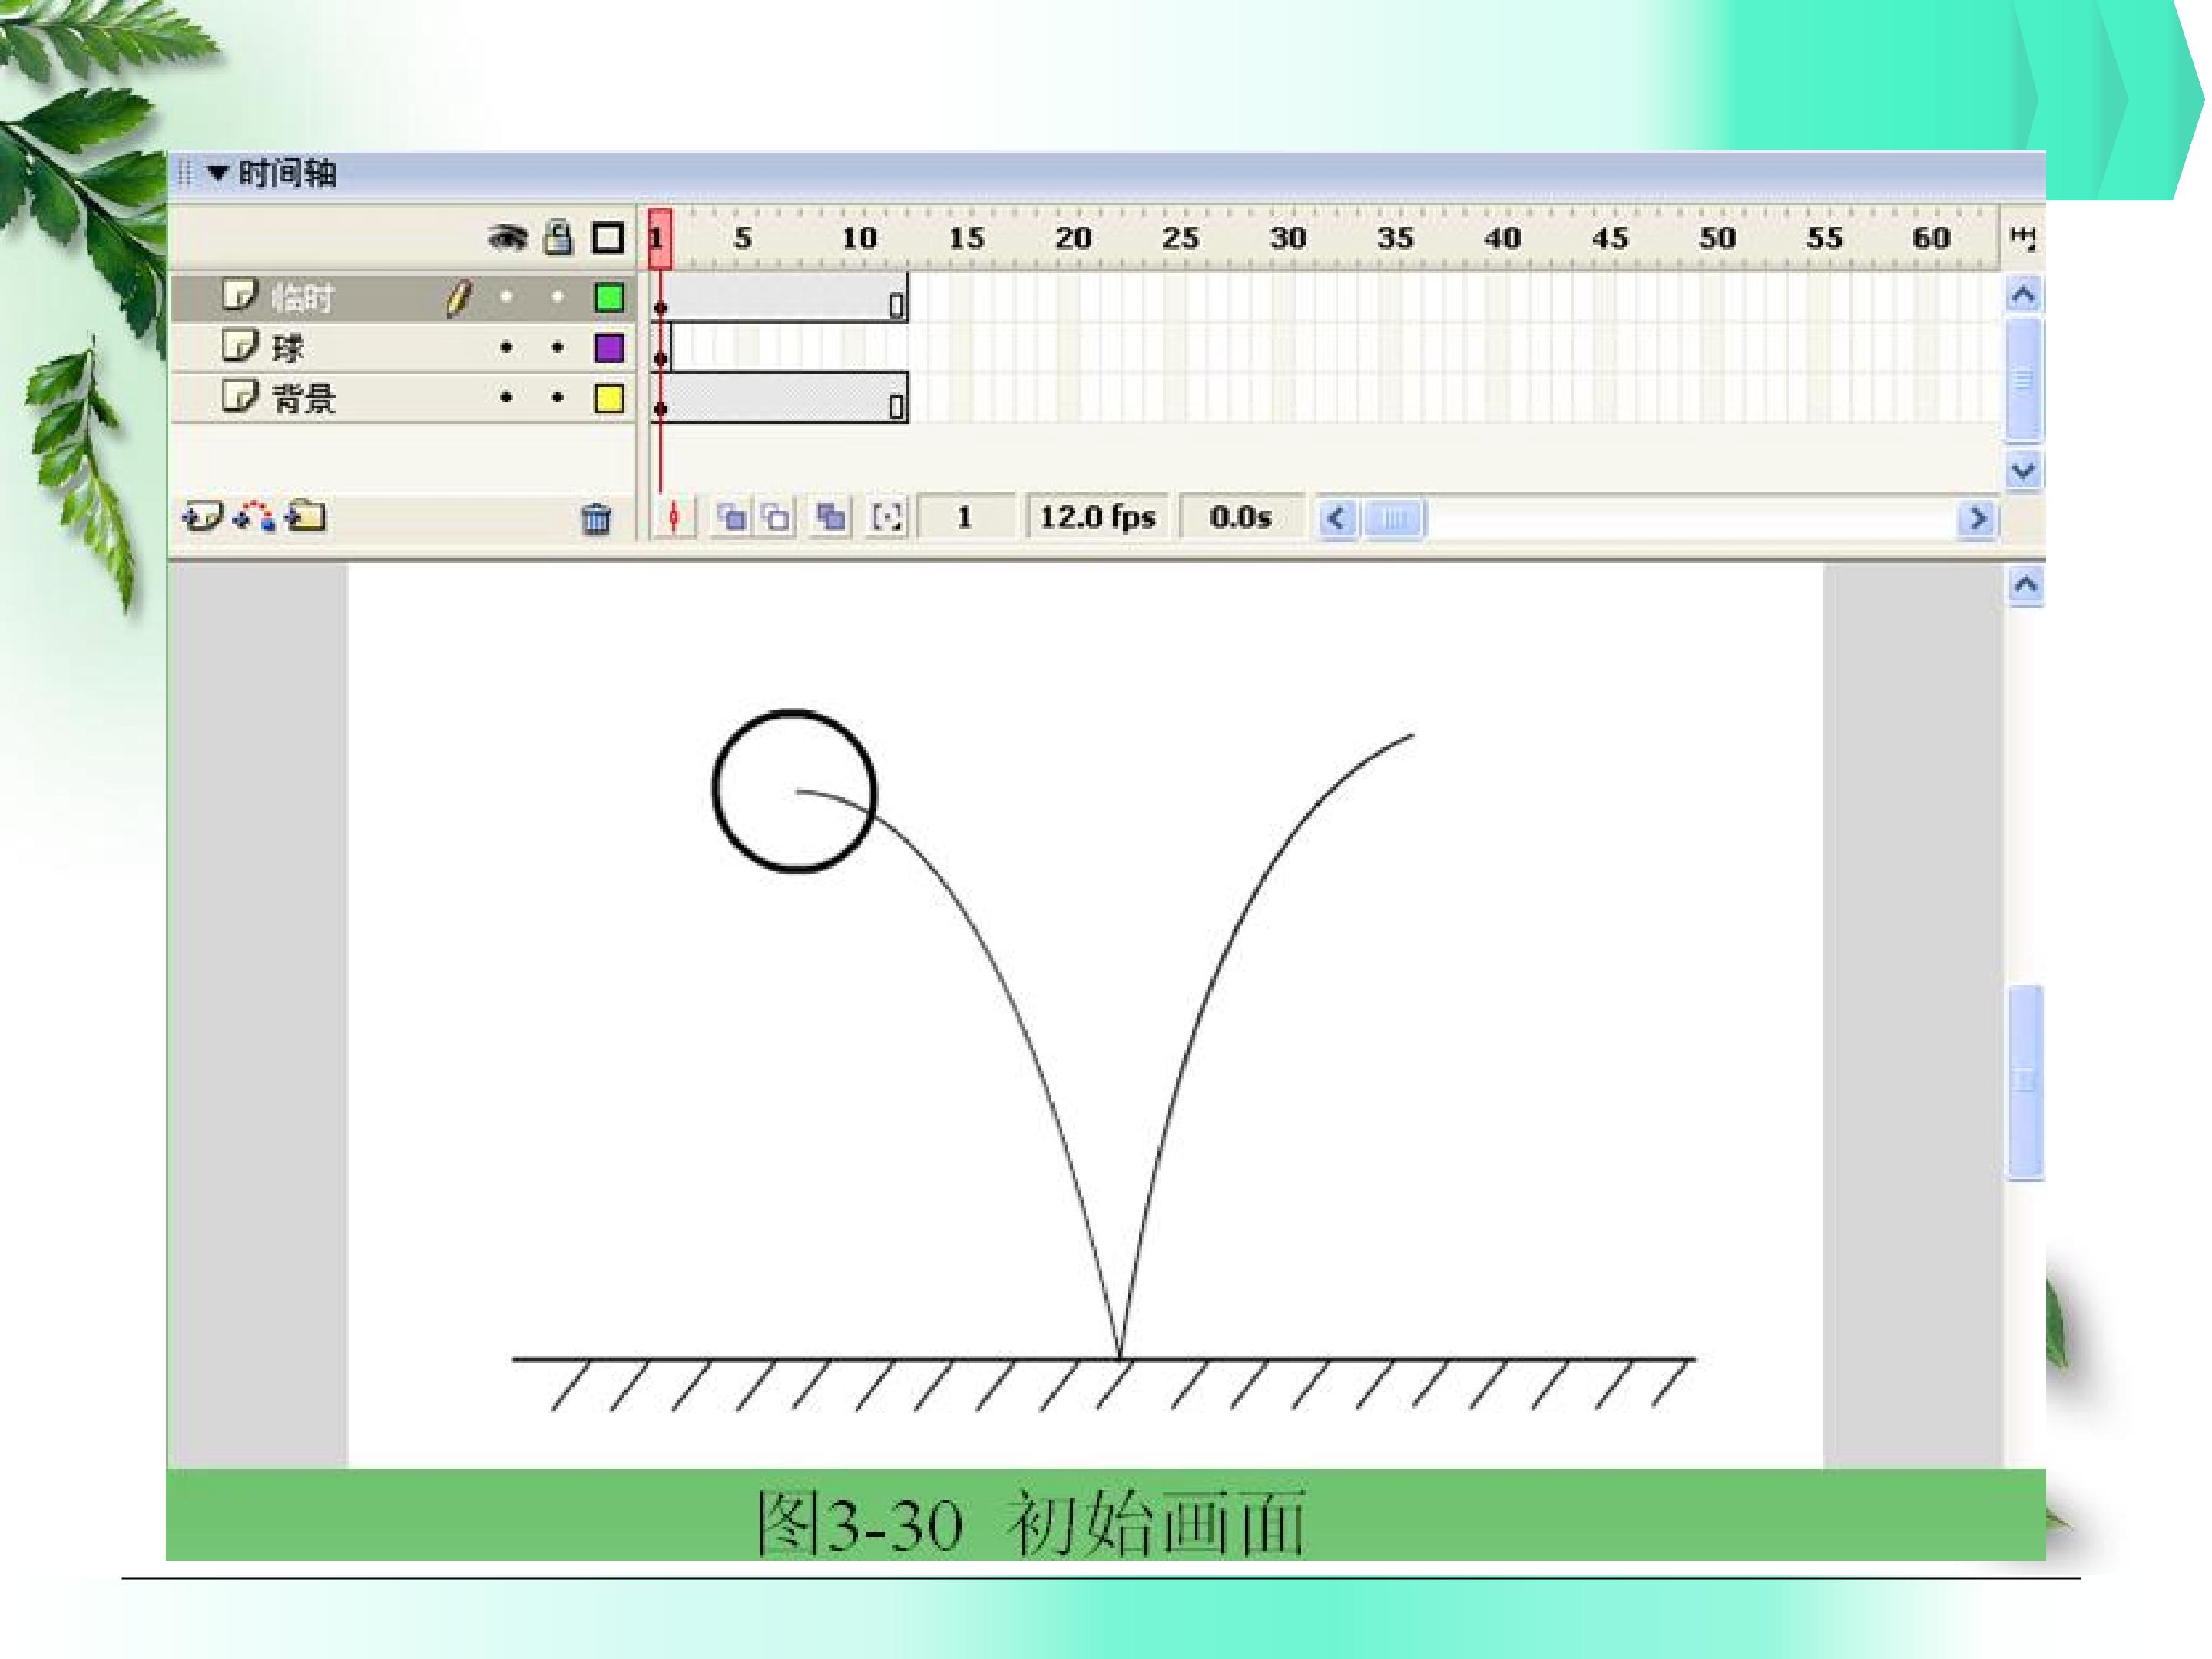The width and height of the screenshot is (2212, 1659).
Task: Toggle the Onion Skin Outlines button
Action: (776, 517)
